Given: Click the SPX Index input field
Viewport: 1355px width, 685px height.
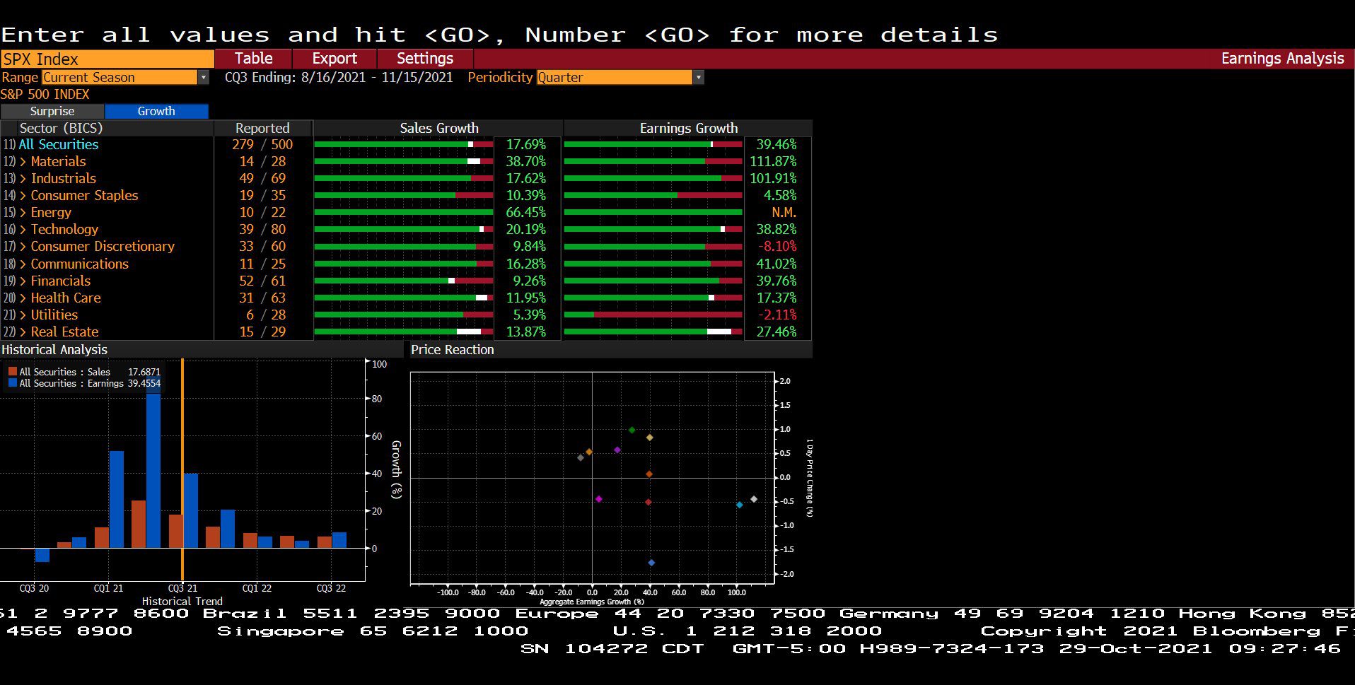Looking at the screenshot, I should coord(107,59).
